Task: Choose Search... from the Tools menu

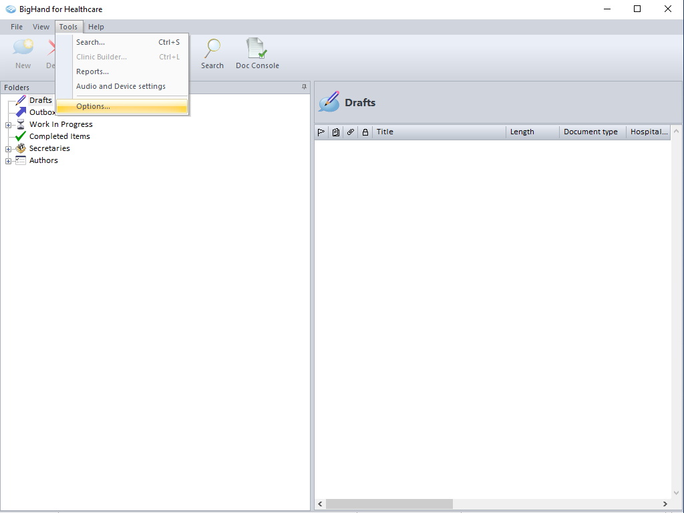Action: tap(122, 42)
